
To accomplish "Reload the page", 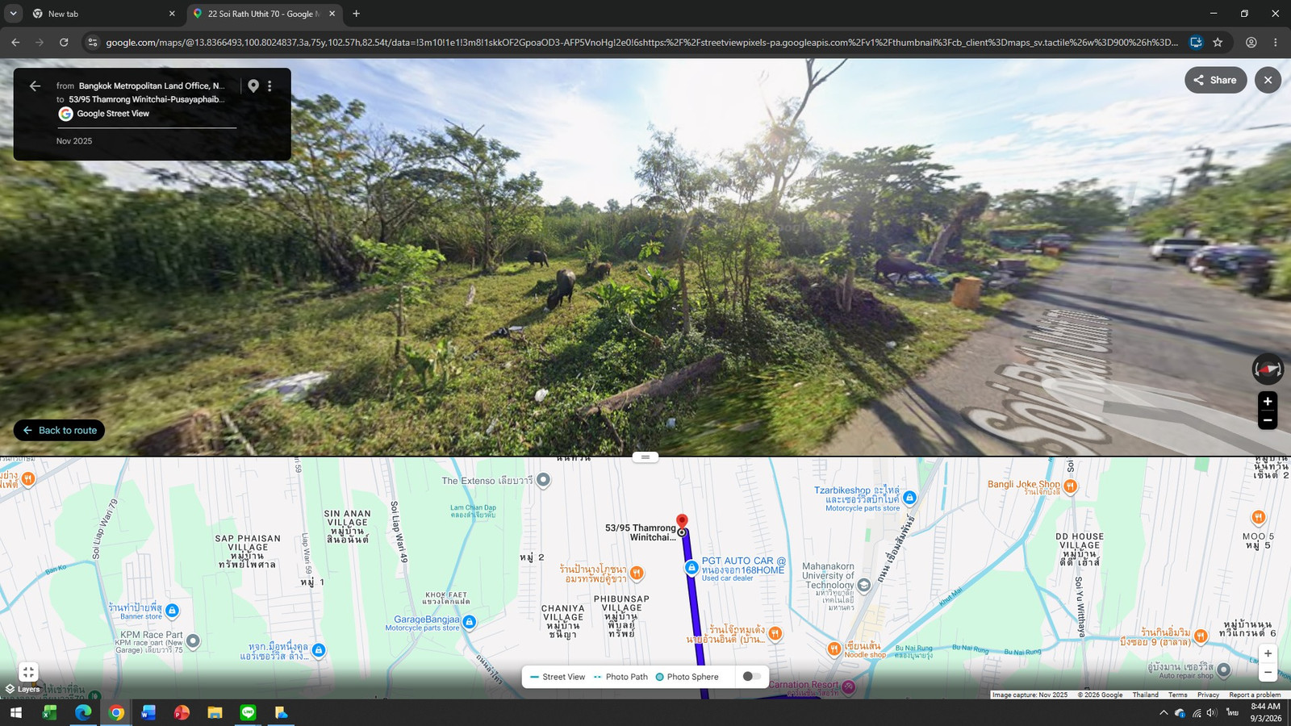I will [64, 42].
